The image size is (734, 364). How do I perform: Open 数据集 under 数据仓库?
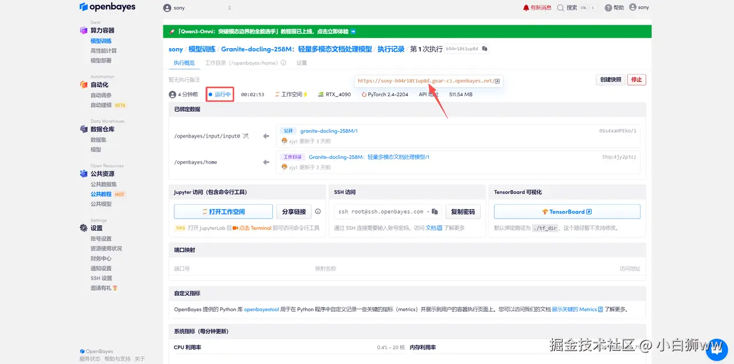click(98, 140)
